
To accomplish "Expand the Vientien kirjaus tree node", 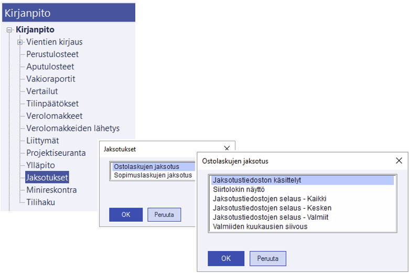I will point(20,42).
